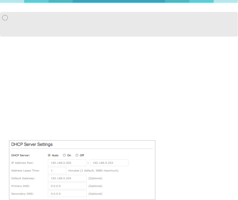Click the 'DHCP Server:' label
Image resolution: width=238 pixels, height=200 pixels.
[21, 155]
